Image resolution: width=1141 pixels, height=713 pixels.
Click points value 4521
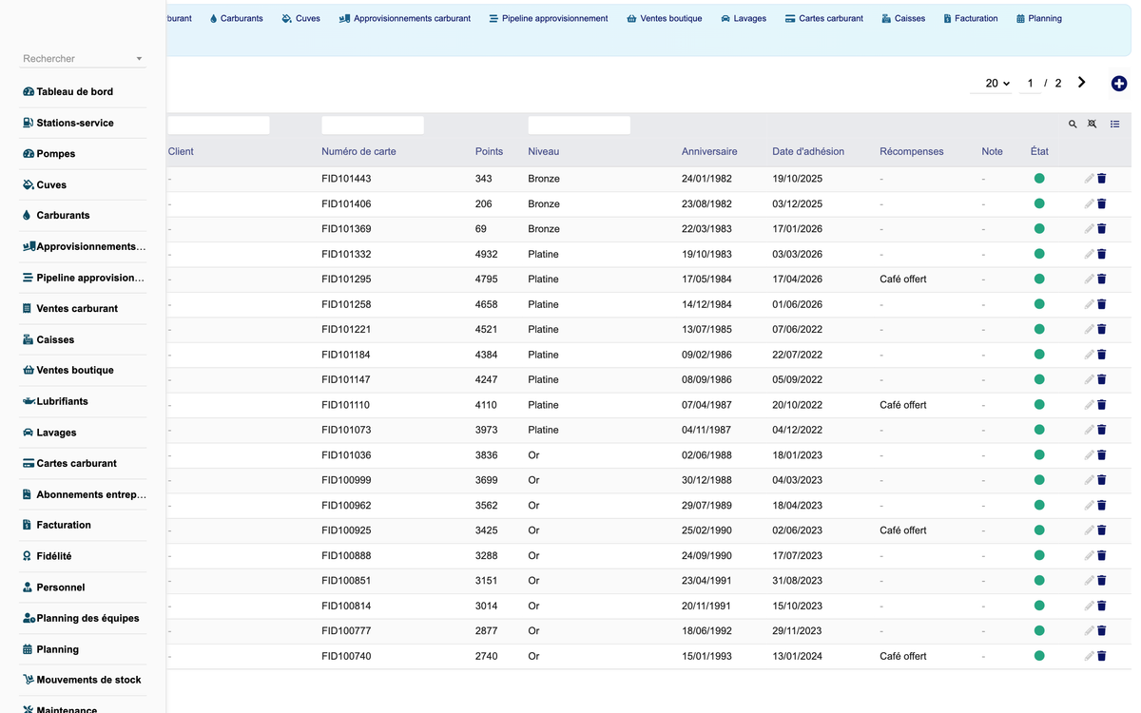486,330
